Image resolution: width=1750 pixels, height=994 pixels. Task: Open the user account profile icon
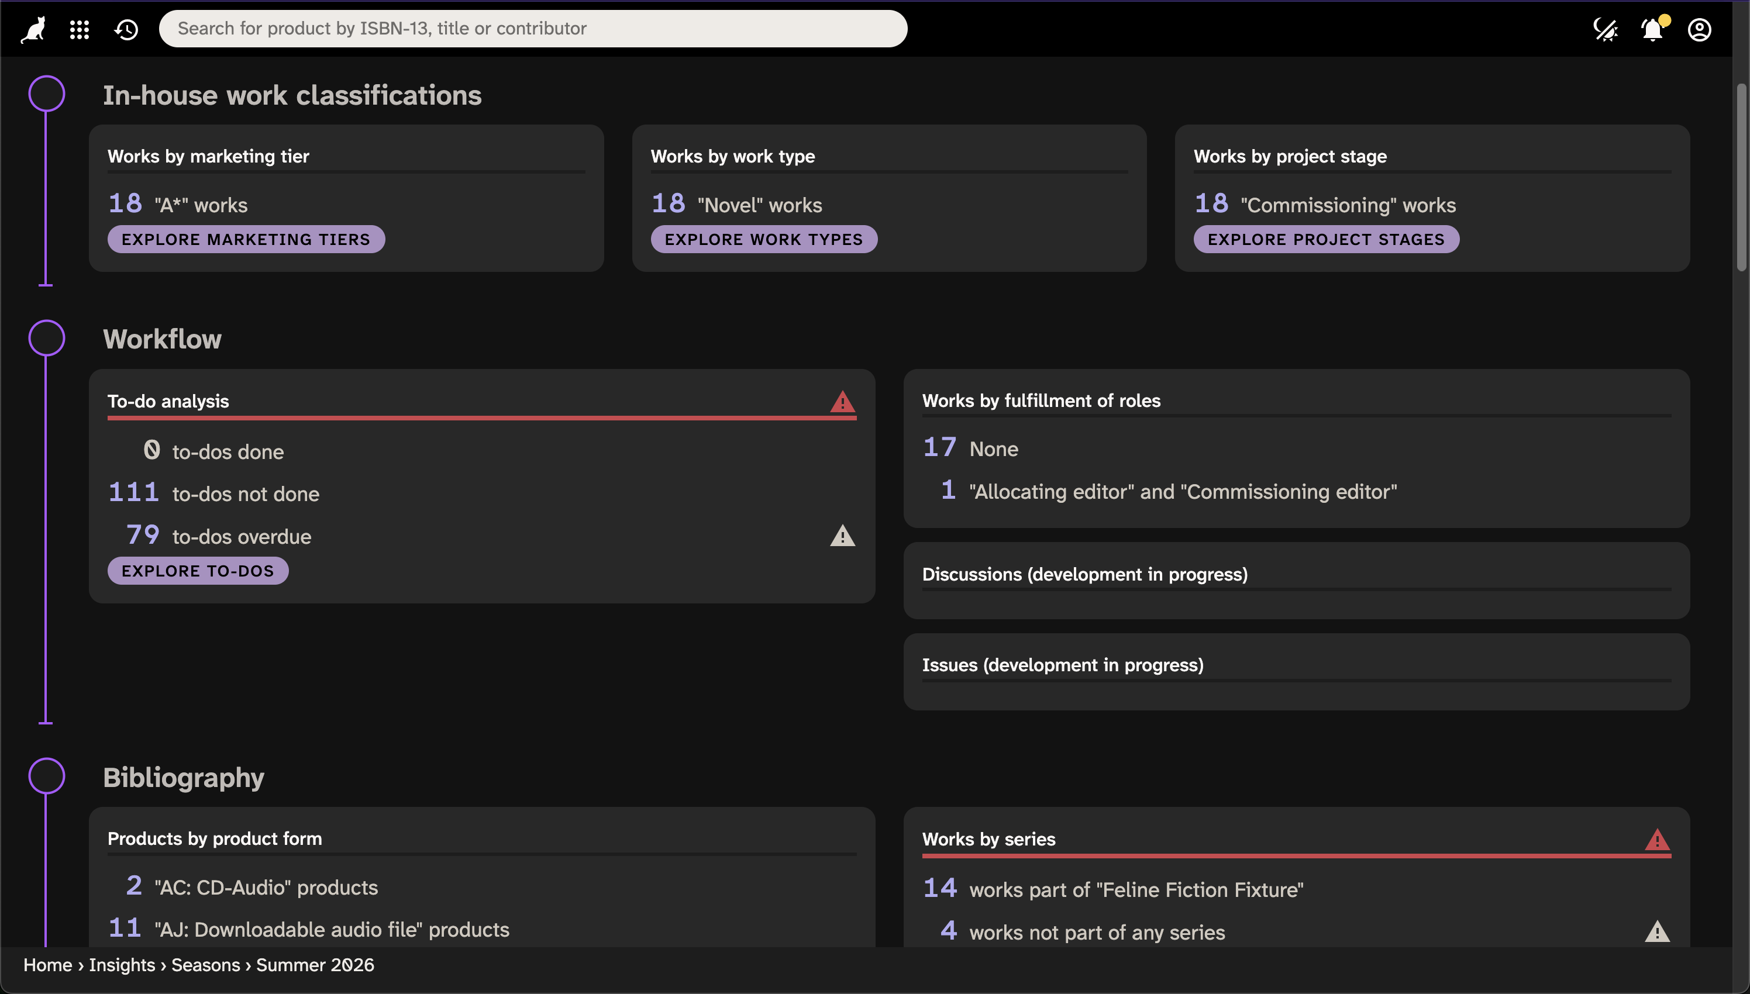tap(1700, 29)
